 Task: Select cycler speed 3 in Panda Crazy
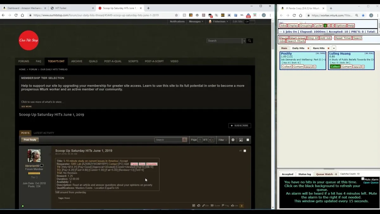pyautogui.click(x=332, y=26)
